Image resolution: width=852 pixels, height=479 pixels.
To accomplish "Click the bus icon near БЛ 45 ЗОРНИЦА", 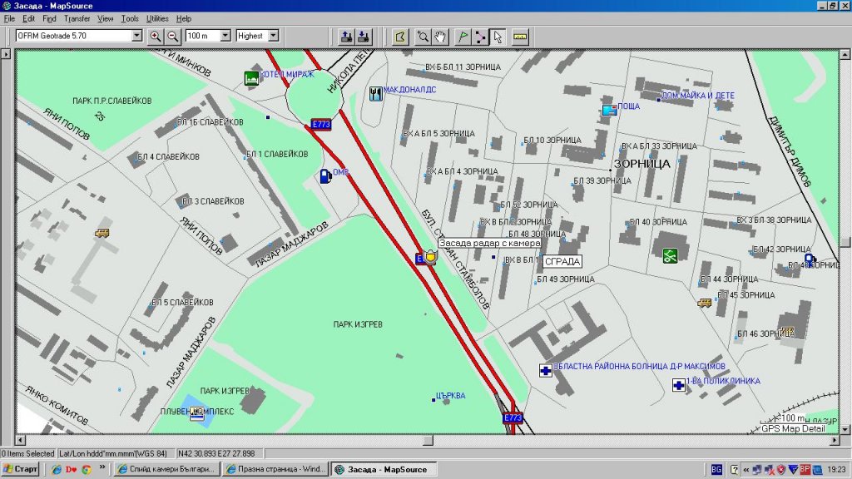I will tap(705, 303).
